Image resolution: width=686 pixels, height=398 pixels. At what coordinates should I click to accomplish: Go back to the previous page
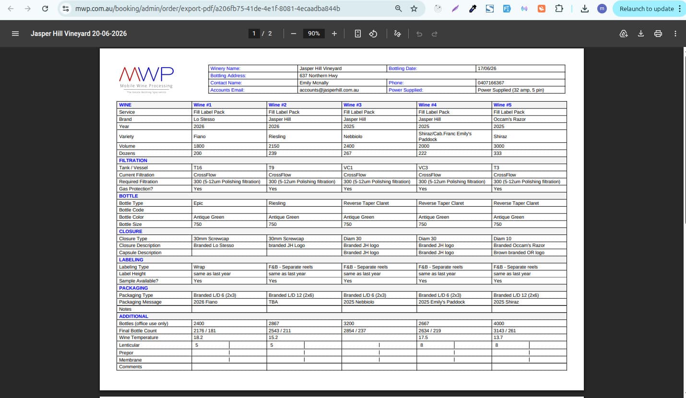12,9
